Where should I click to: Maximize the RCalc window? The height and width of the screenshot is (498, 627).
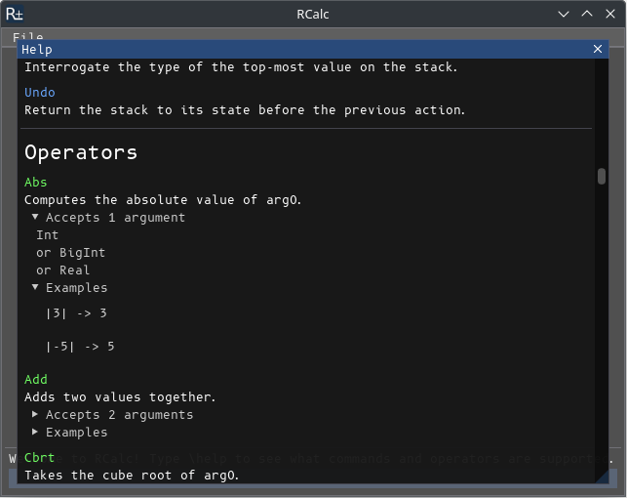tap(587, 14)
